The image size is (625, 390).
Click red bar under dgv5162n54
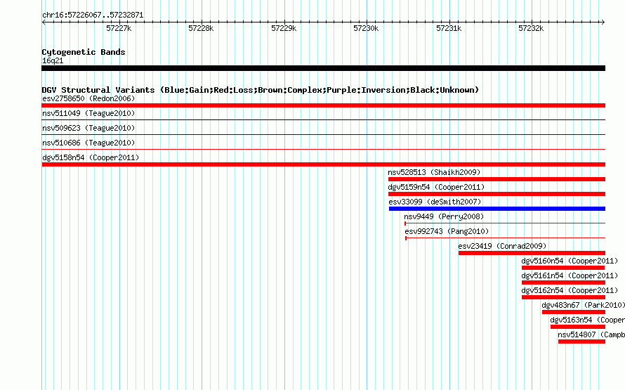(564, 297)
